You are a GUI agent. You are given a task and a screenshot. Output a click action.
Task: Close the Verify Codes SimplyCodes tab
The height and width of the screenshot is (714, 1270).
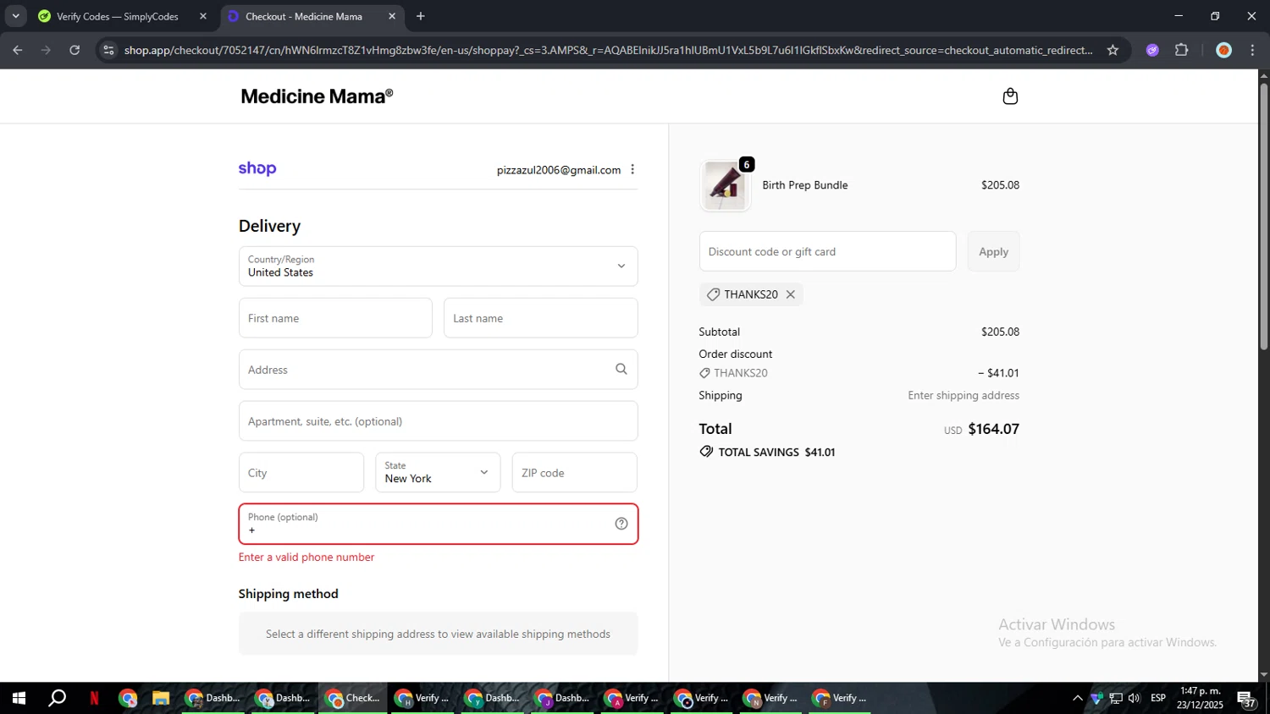(203, 16)
